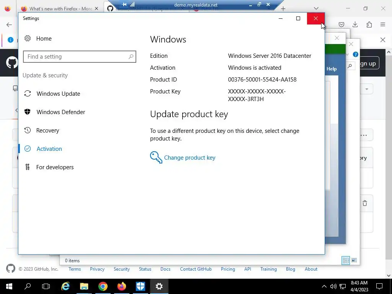The image size is (392, 294).
Task: Close the What's new with Firefox tab
Action: click(96, 9)
